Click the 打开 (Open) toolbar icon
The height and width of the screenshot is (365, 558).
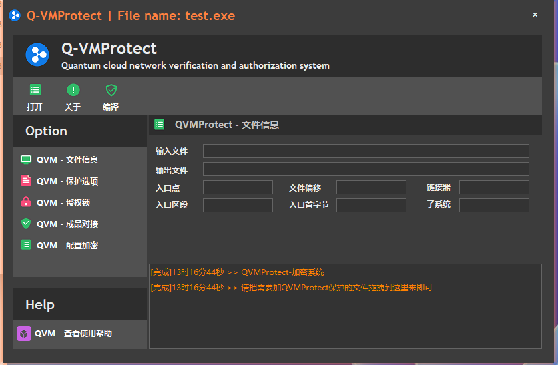point(35,90)
